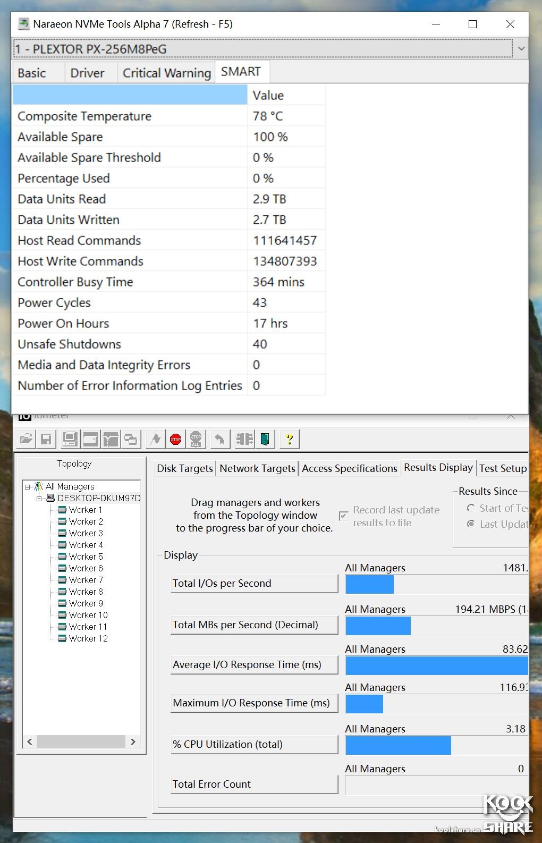Viewport: 542px width, 843px height.
Task: Open the Test Setup tab
Action: click(x=503, y=468)
